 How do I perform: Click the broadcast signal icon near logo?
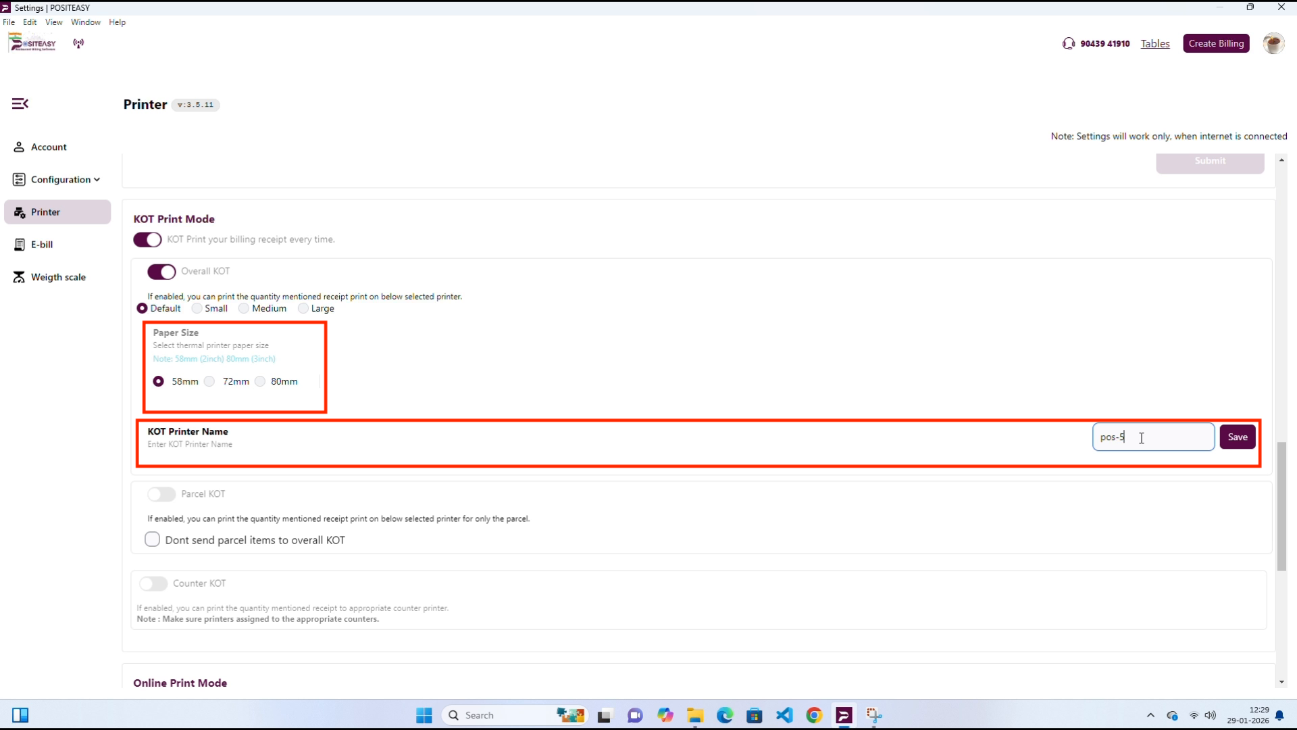click(x=79, y=43)
